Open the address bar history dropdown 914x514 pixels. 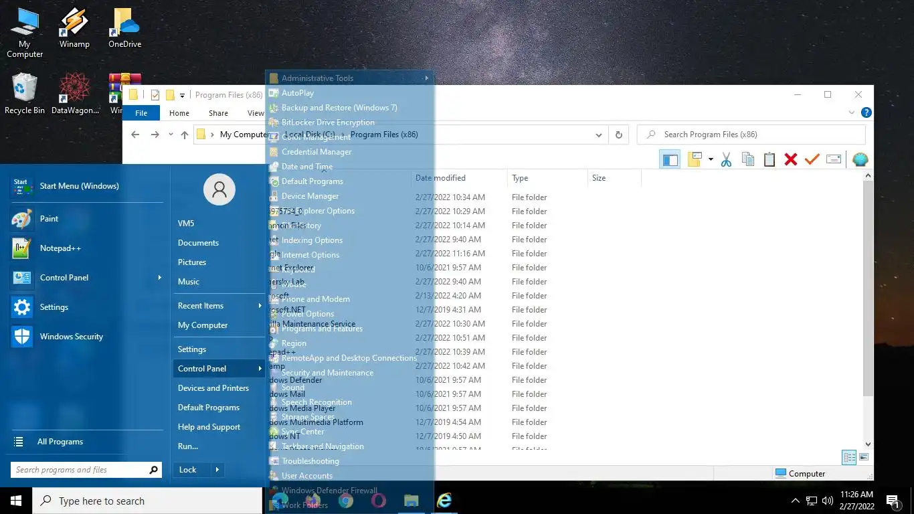tap(598, 135)
